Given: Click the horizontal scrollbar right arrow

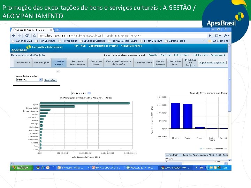Looking at the screenshot, I should tap(226, 163).
